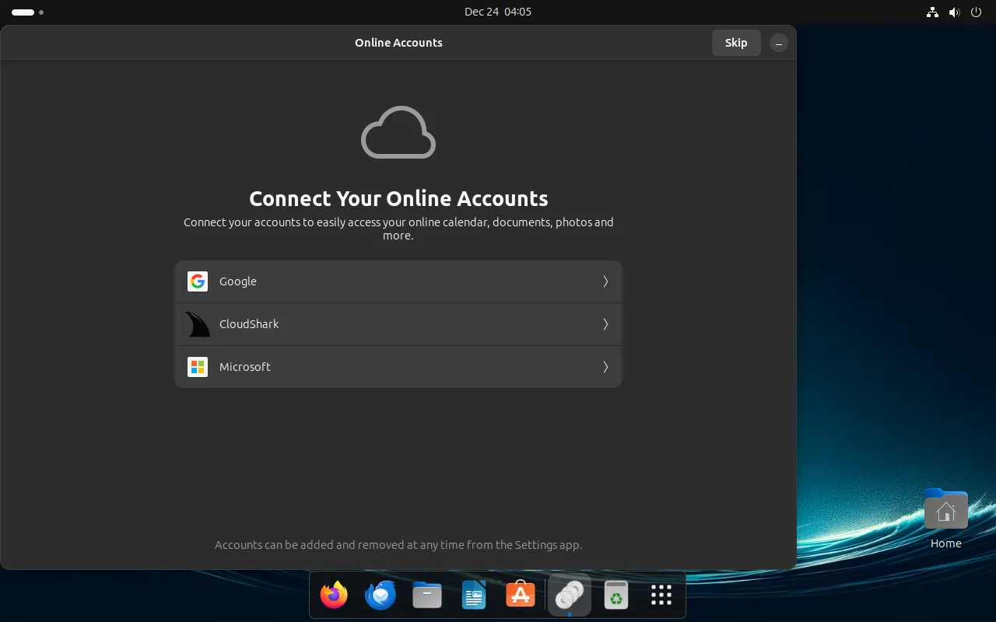Open the Dec 24 04:05 clock menu
Screen dimensions: 996x622
tap(498, 12)
